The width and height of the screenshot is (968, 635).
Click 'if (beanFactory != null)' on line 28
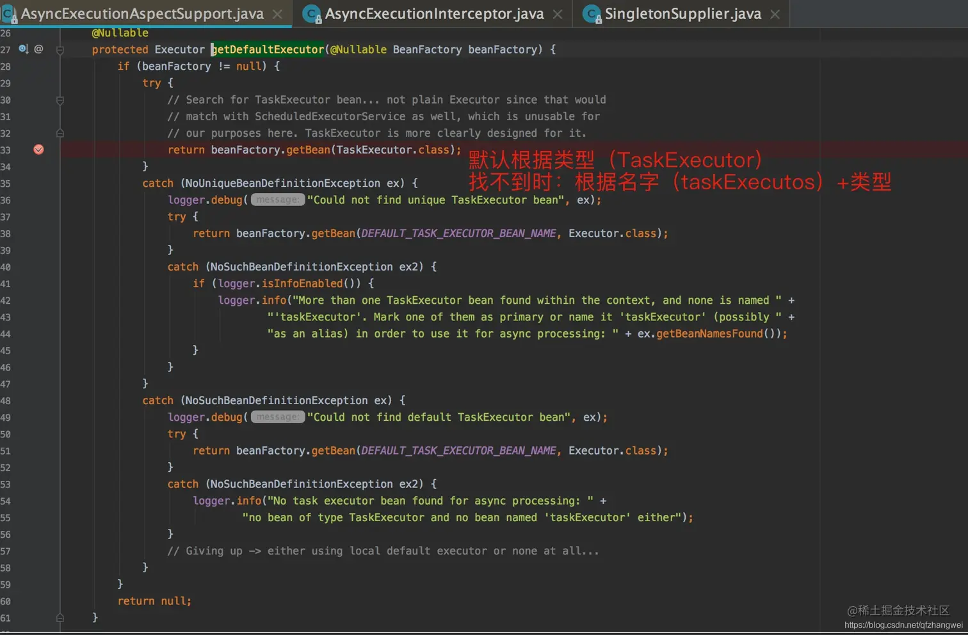click(192, 66)
